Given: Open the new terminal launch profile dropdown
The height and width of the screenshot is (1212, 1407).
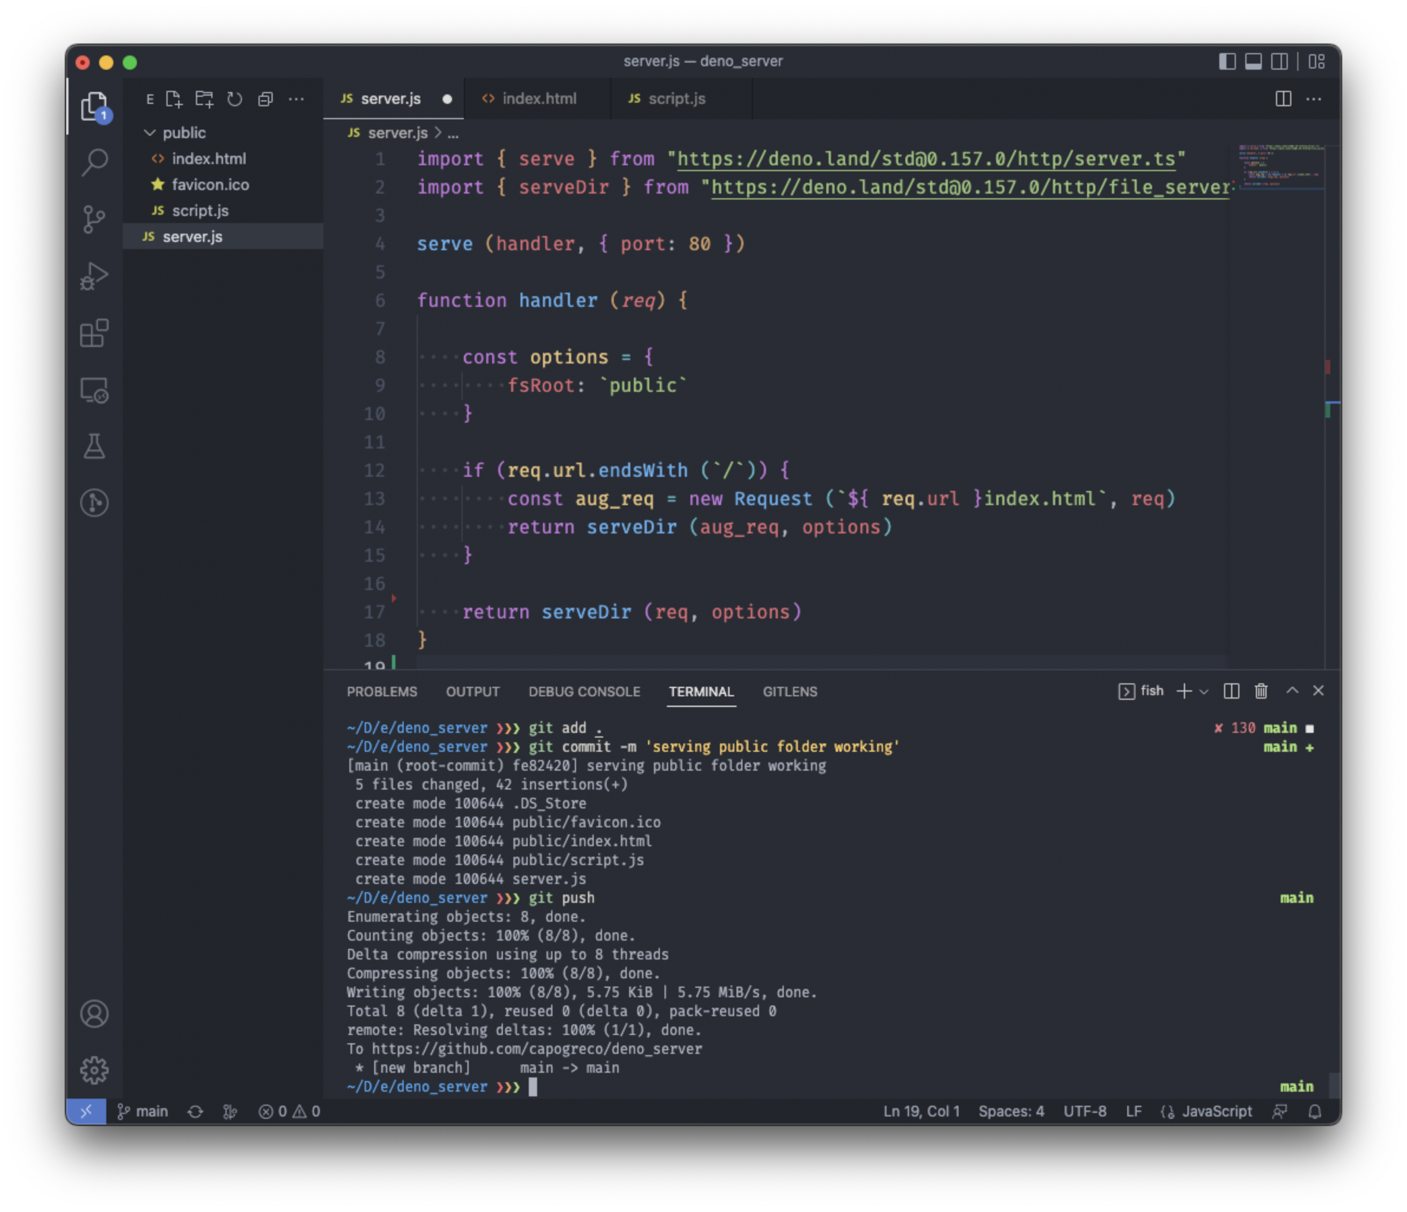Looking at the screenshot, I should point(1205,691).
